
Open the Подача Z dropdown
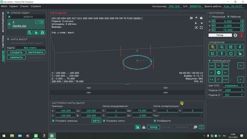click(x=233, y=95)
